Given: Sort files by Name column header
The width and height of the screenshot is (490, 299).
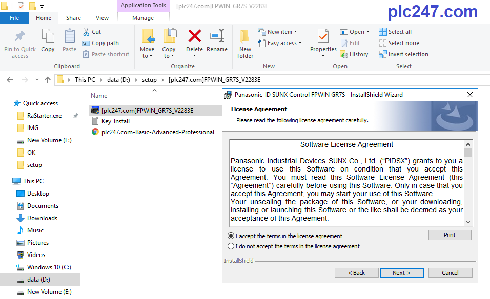Looking at the screenshot, I should tap(99, 96).
